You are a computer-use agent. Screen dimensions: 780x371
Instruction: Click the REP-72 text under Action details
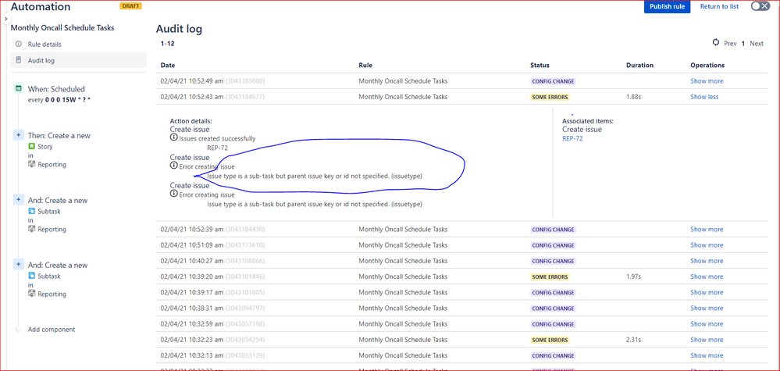tap(217, 147)
